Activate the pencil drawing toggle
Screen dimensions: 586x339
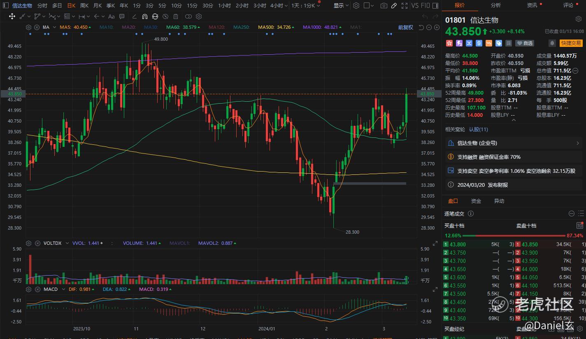click(x=394, y=6)
